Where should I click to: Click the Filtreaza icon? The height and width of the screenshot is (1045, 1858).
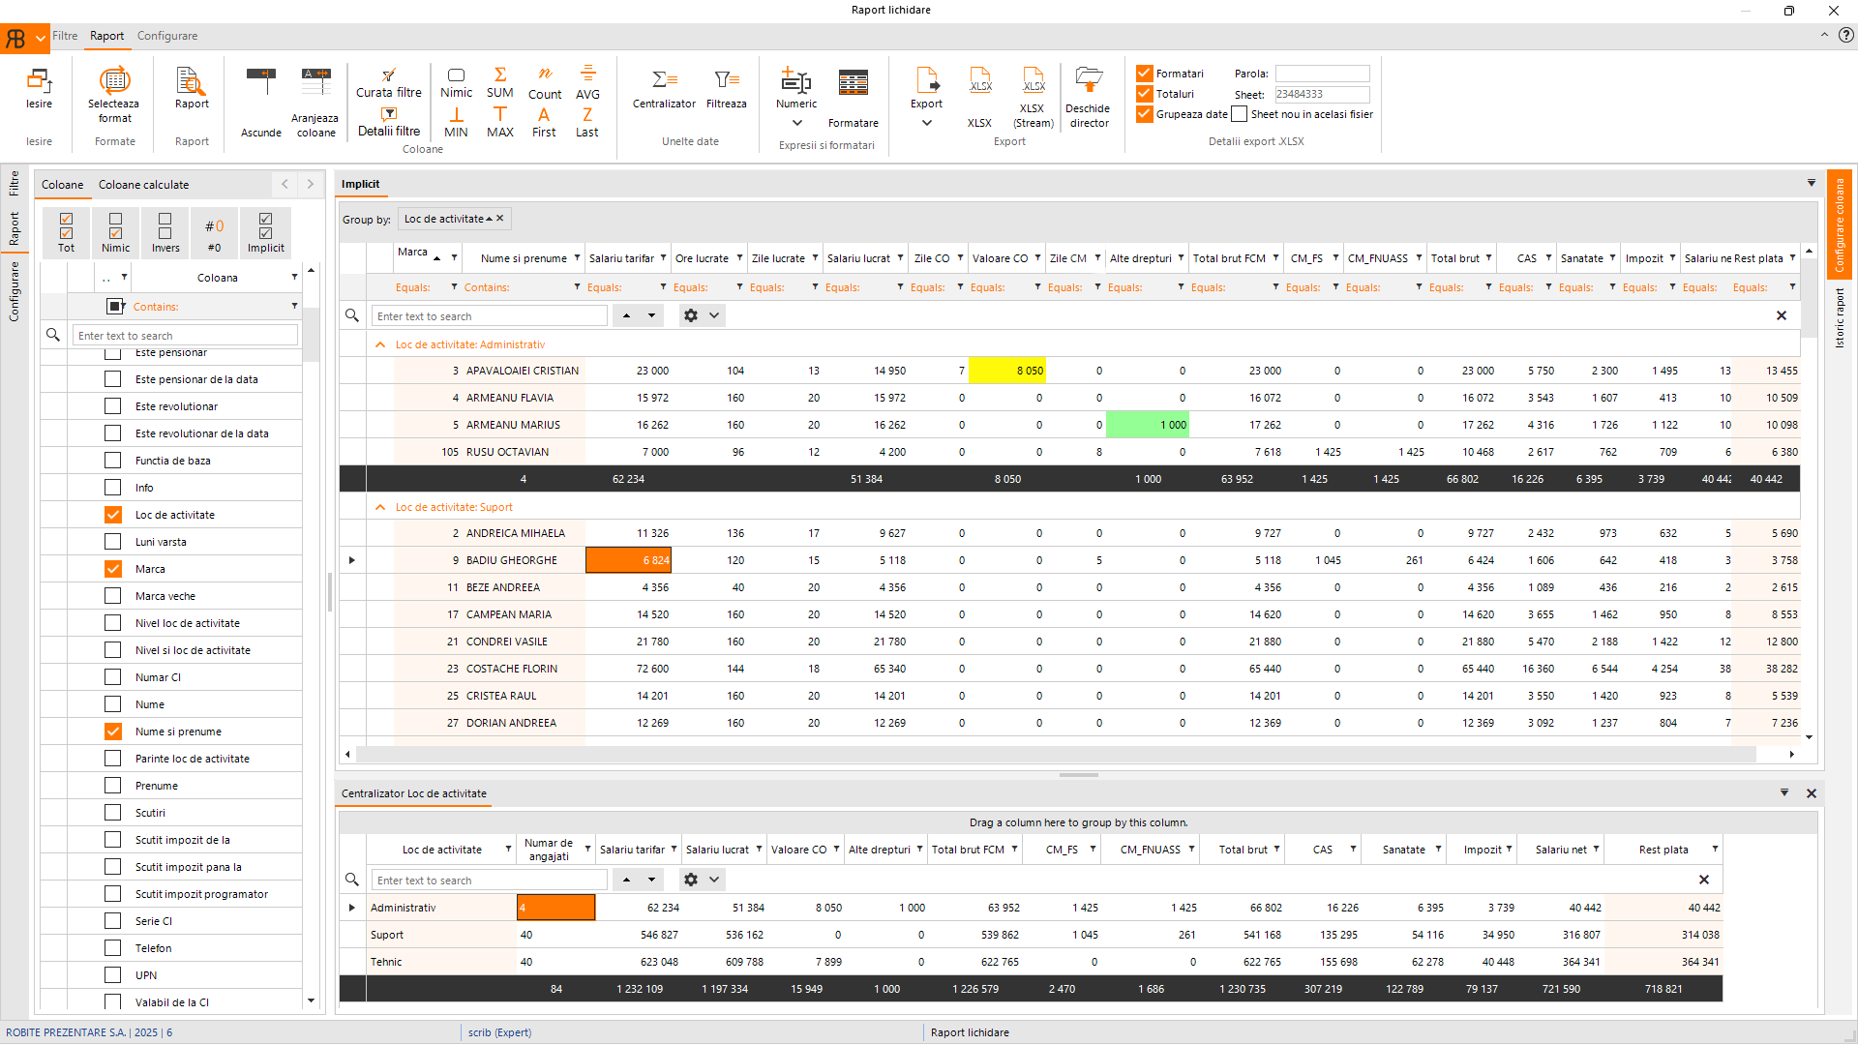pyautogui.click(x=726, y=88)
